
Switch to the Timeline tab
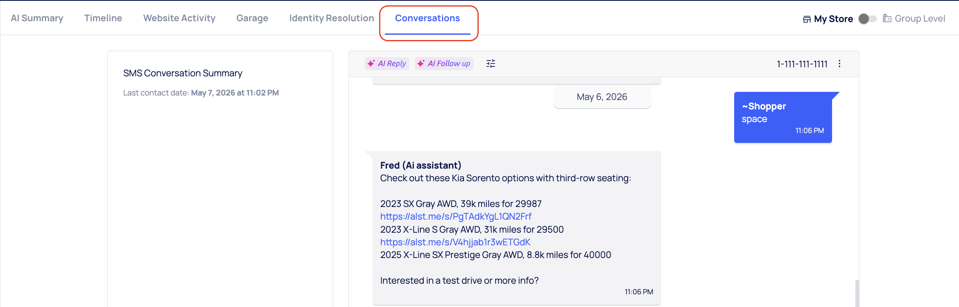point(103,18)
